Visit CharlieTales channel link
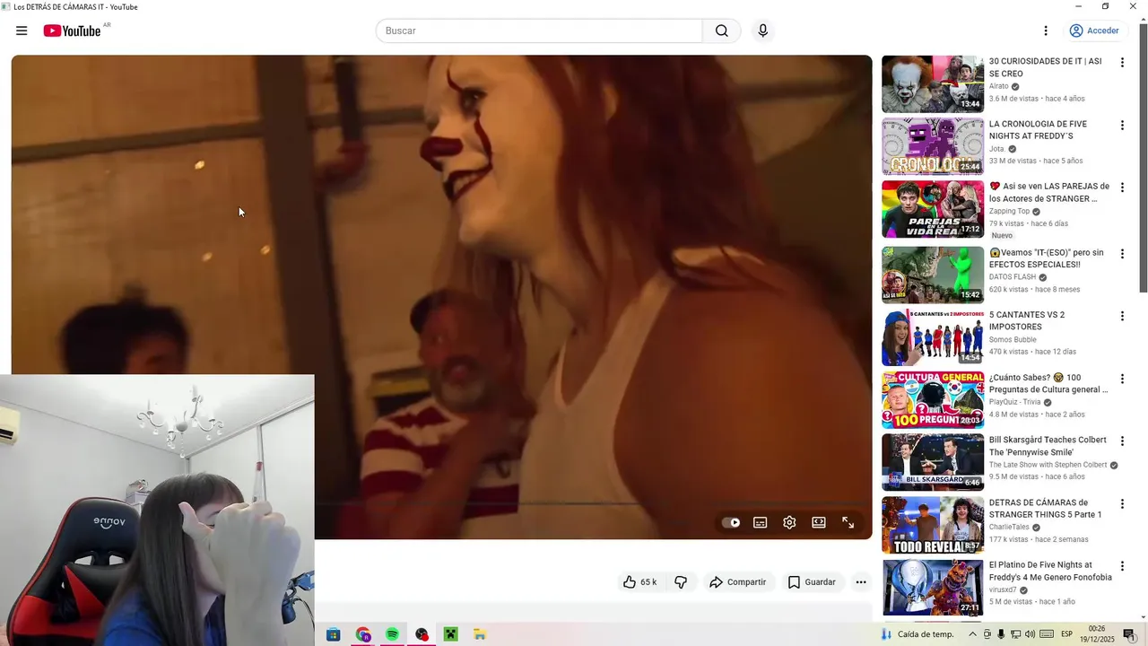This screenshot has width=1148, height=646. coord(1009,528)
